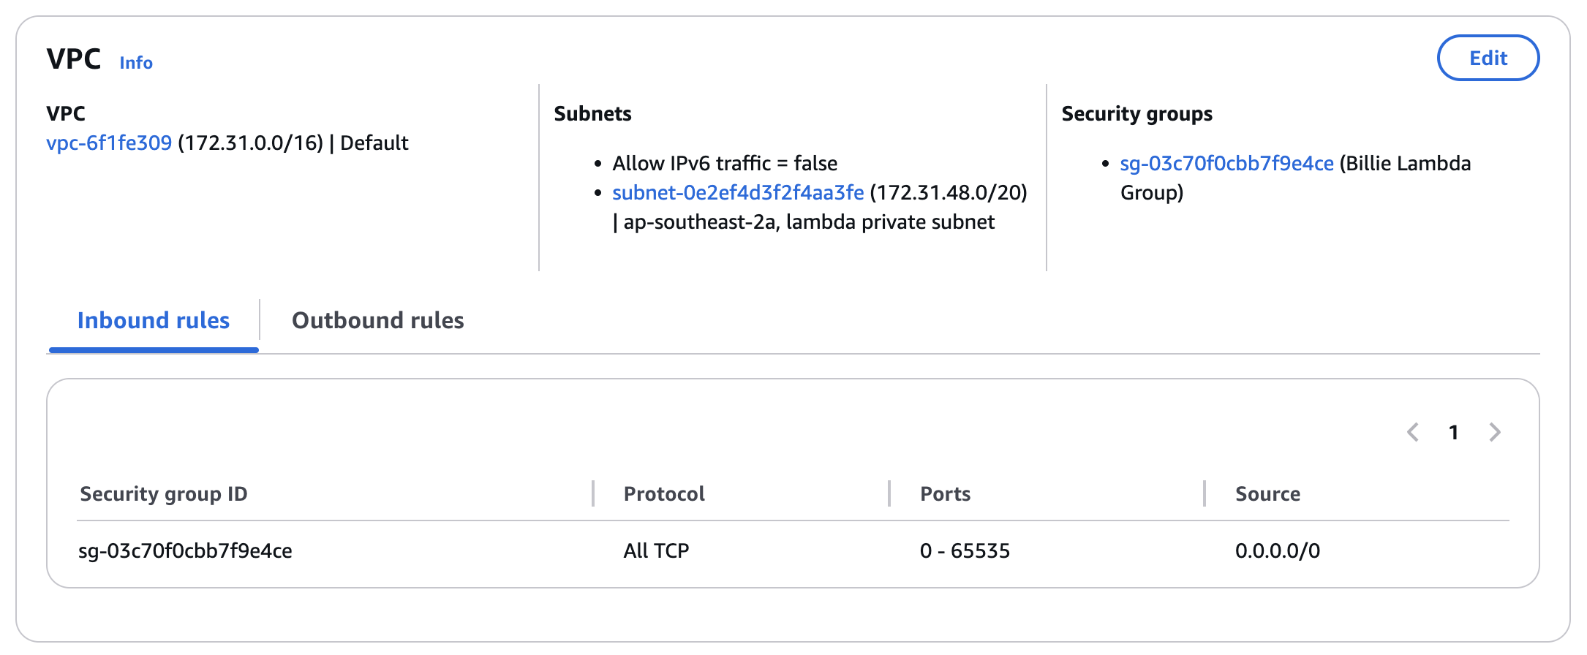Click the Subnets section heading

click(592, 113)
